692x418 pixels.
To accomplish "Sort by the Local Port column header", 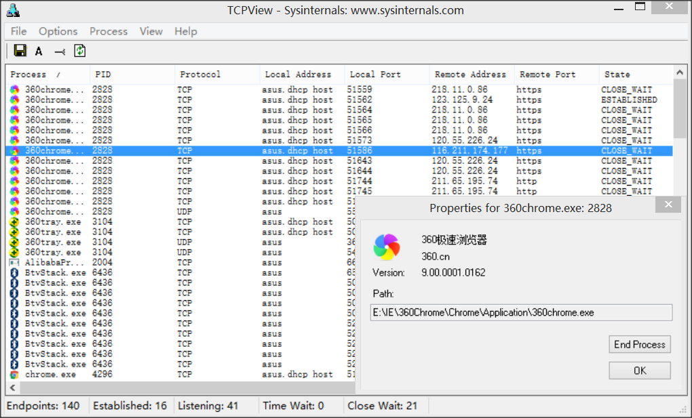I will [387, 74].
